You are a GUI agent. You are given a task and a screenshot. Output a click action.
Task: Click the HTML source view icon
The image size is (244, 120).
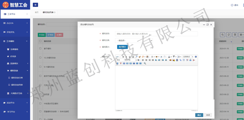(x=117, y=57)
